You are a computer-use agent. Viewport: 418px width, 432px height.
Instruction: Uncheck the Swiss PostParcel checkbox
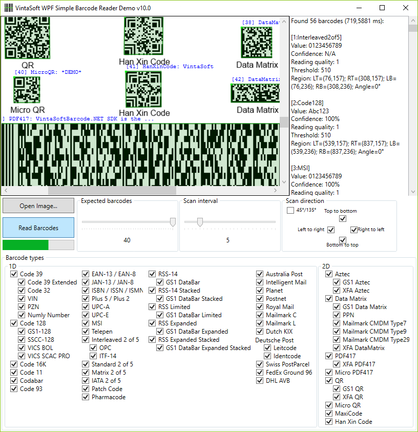pos(259,364)
